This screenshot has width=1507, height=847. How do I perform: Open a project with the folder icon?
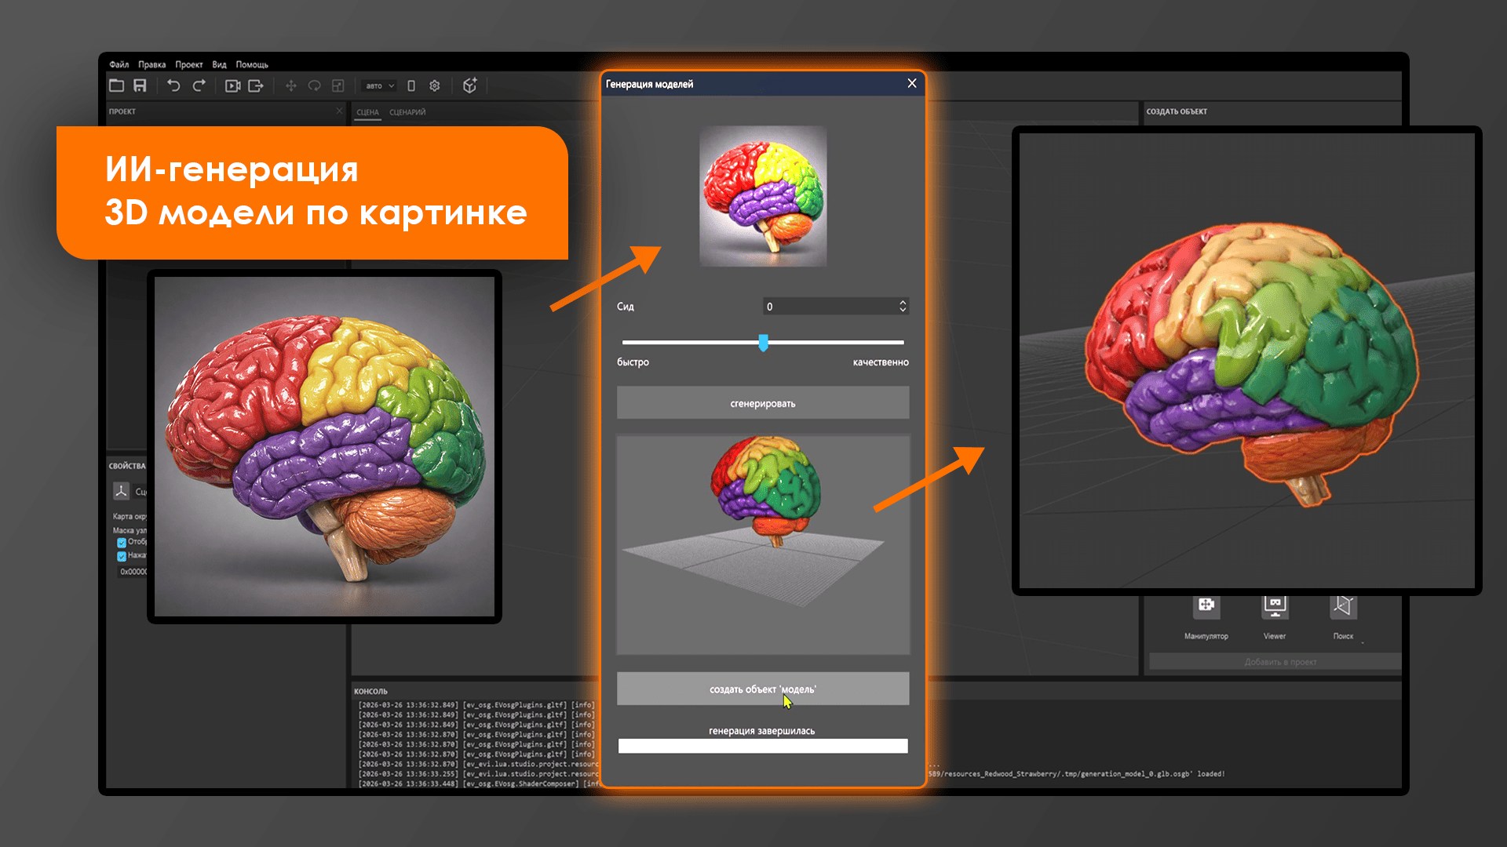click(116, 85)
